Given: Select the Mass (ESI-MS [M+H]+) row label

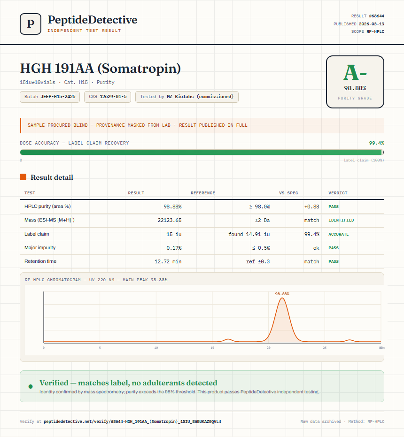Looking at the screenshot, I should coord(49,220).
